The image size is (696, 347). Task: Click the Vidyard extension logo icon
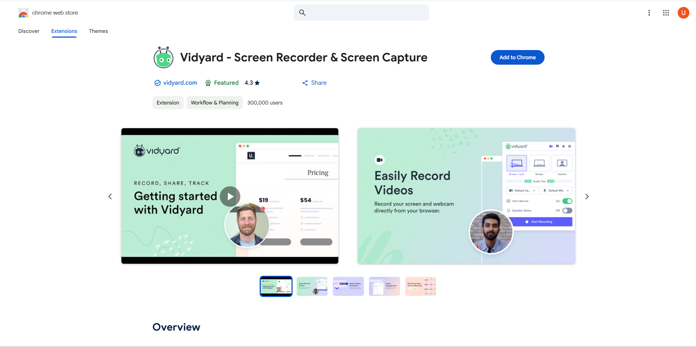pos(163,57)
